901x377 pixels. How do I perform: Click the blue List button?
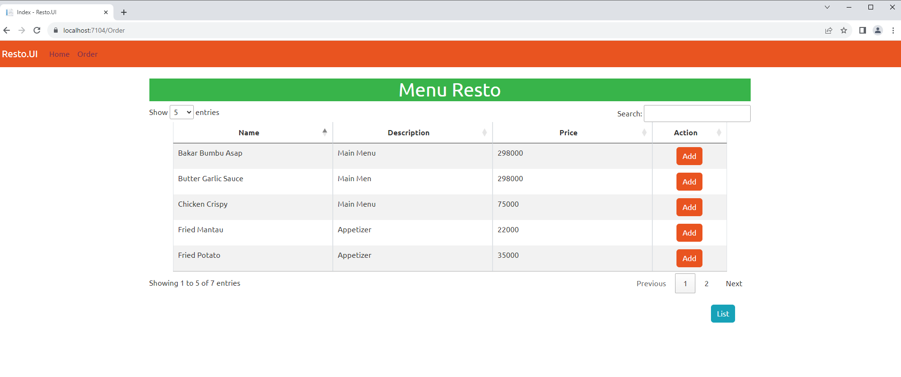(723, 314)
